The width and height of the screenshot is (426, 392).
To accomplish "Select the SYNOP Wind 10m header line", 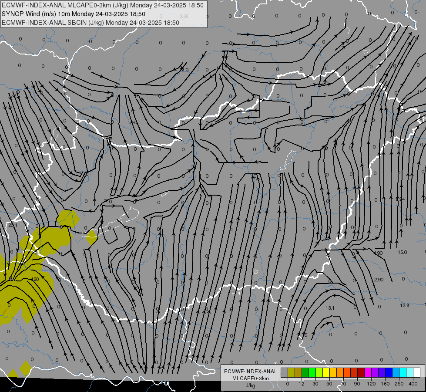I will coord(74,14).
